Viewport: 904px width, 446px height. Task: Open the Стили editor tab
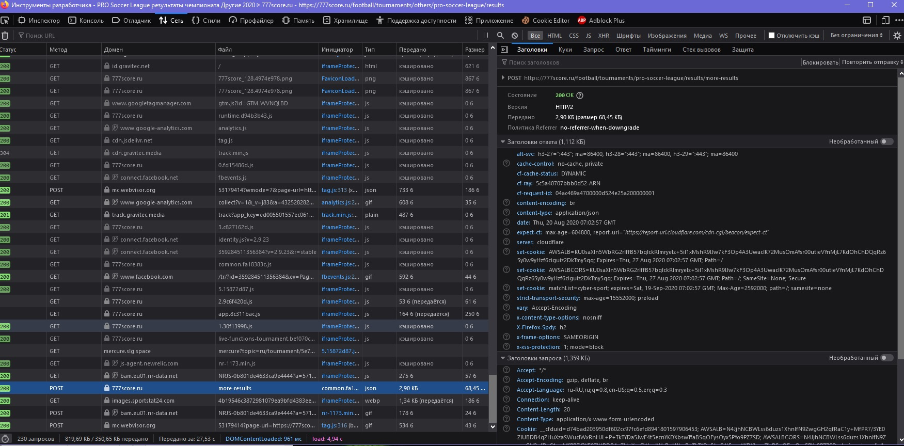coord(205,21)
